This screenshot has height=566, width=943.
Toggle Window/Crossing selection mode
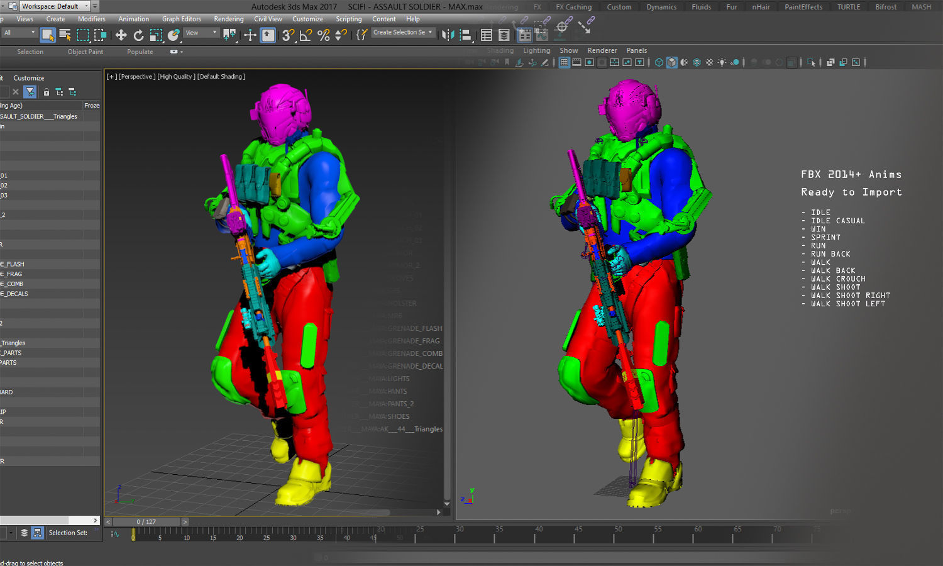[x=100, y=35]
